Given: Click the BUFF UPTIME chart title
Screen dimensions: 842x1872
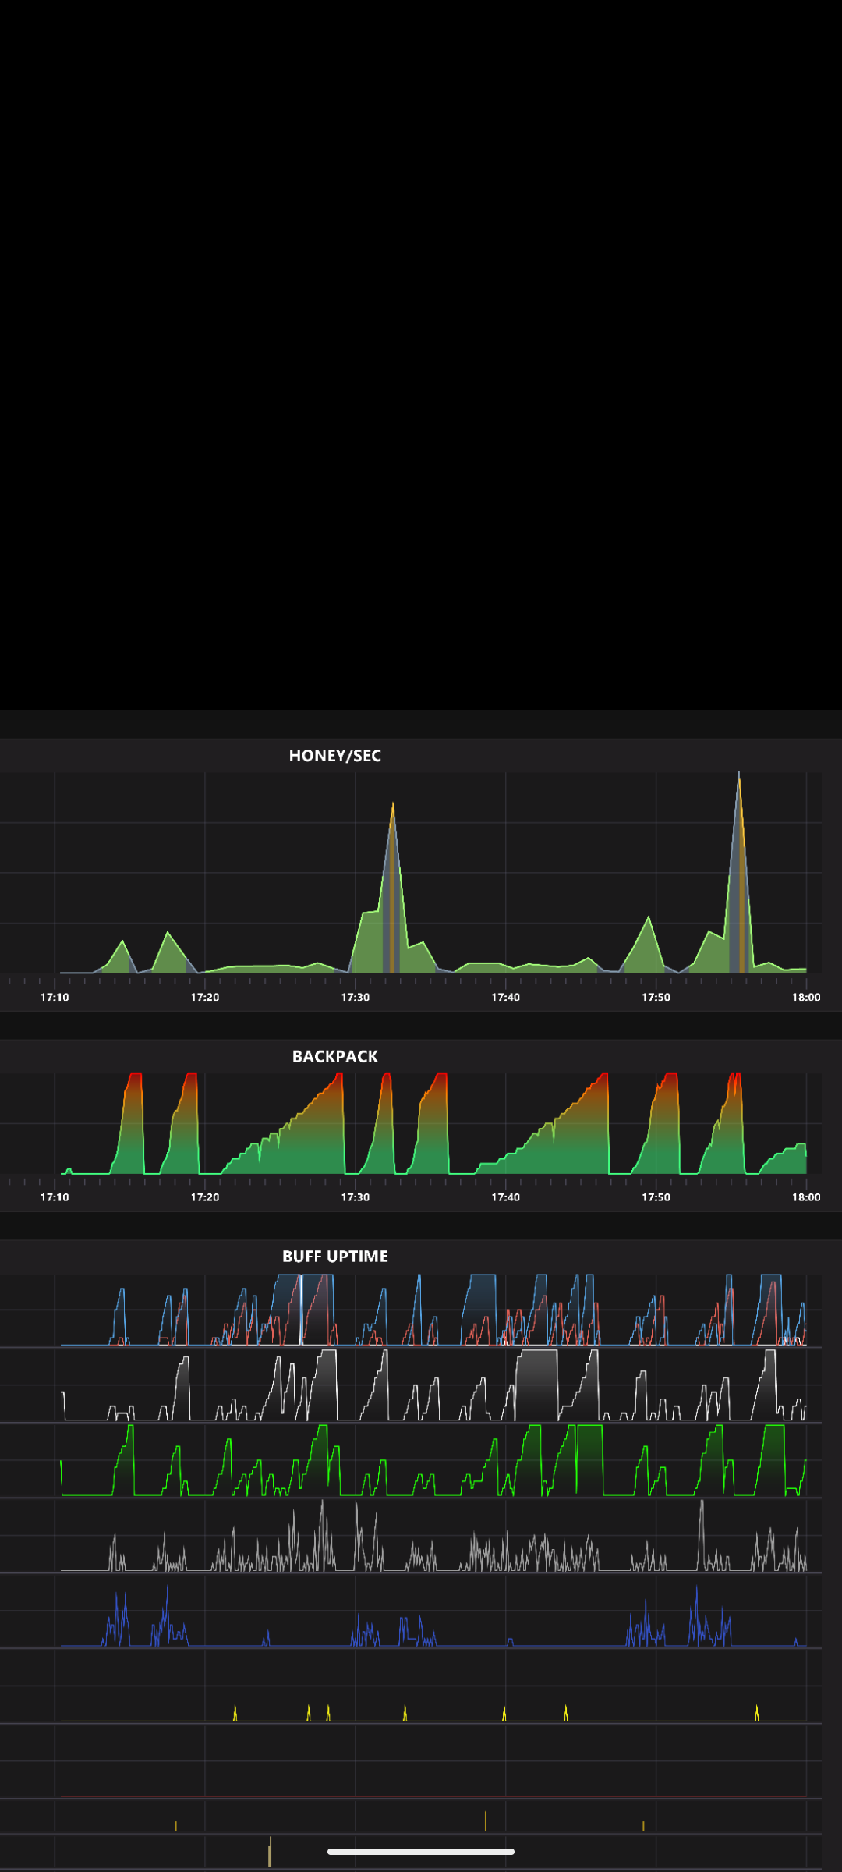Looking at the screenshot, I should pyautogui.click(x=334, y=1256).
